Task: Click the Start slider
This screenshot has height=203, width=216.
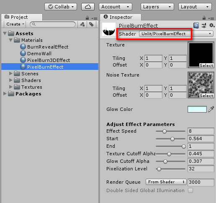Action: point(170,139)
